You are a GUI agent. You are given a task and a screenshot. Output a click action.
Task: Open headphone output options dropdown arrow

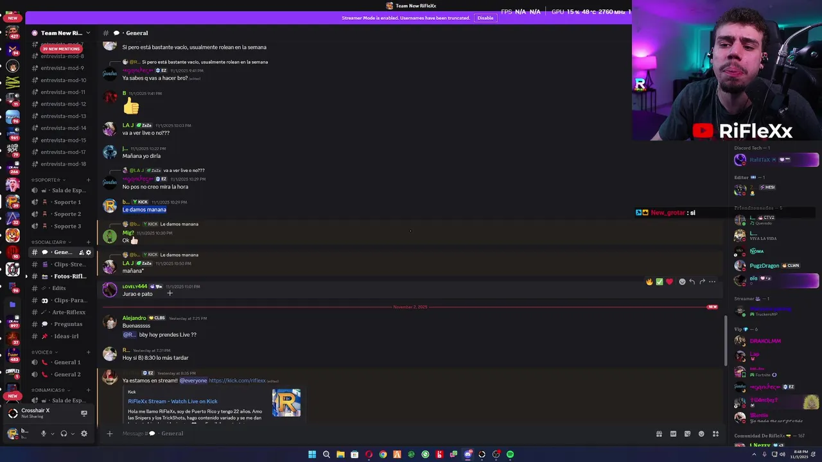[73, 434]
